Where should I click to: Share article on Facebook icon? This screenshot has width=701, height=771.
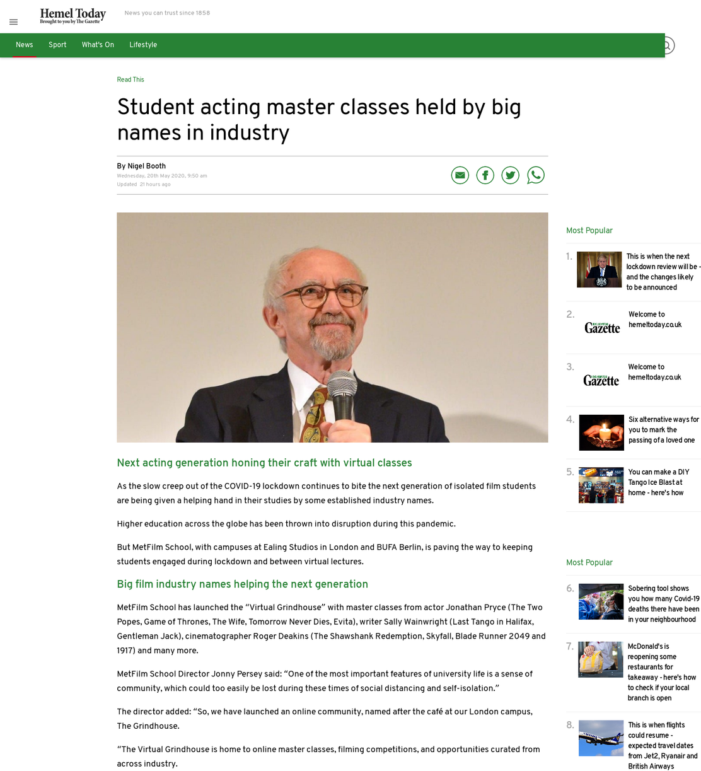pyautogui.click(x=485, y=175)
